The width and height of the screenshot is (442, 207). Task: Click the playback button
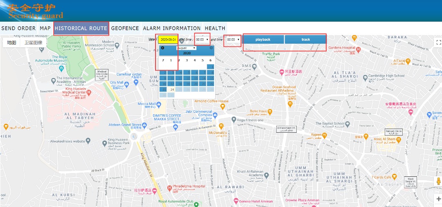tap(263, 39)
